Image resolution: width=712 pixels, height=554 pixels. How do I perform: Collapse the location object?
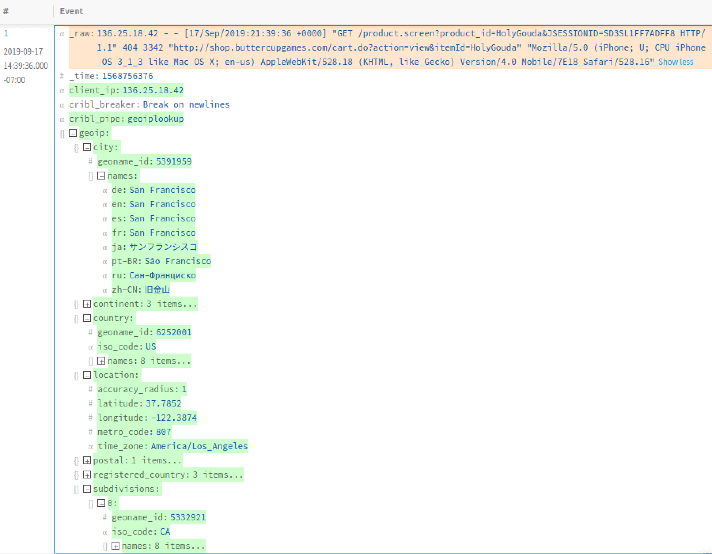(x=87, y=375)
